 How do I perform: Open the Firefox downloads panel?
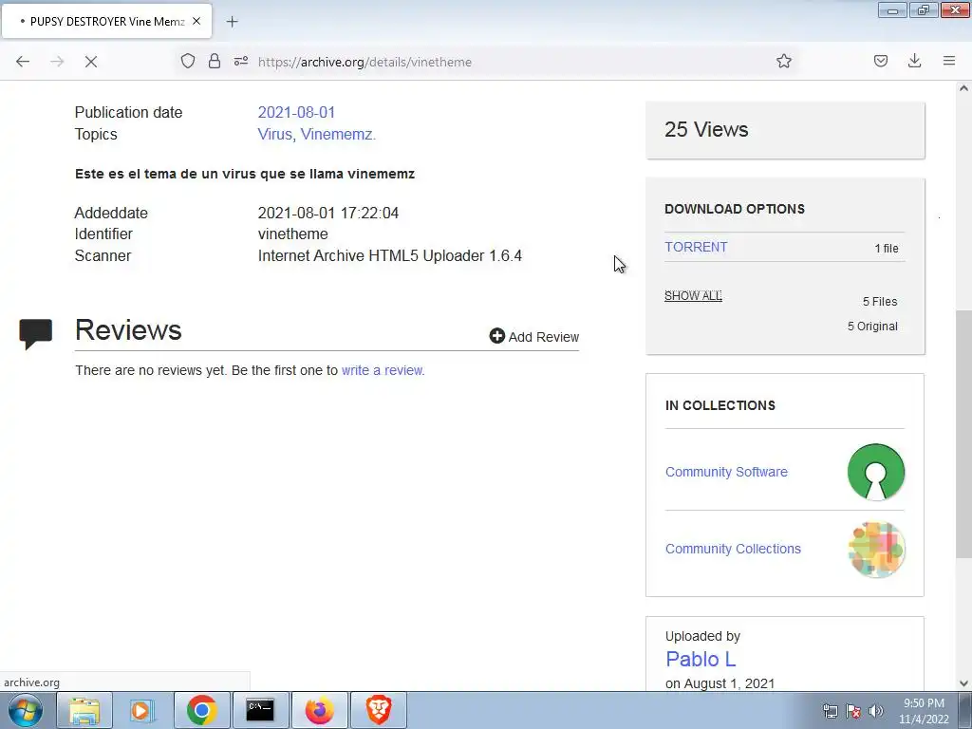tap(914, 61)
